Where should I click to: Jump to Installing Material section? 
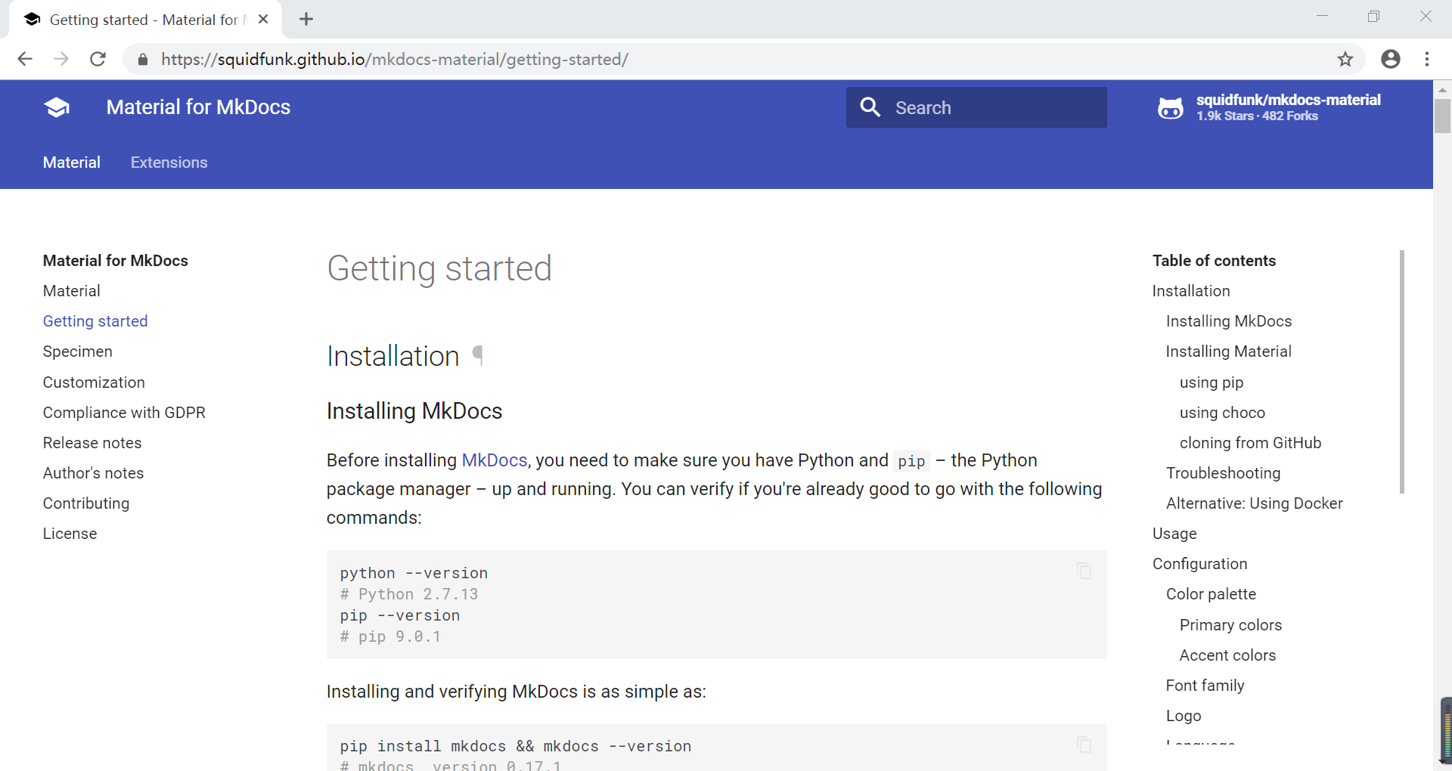(1229, 351)
